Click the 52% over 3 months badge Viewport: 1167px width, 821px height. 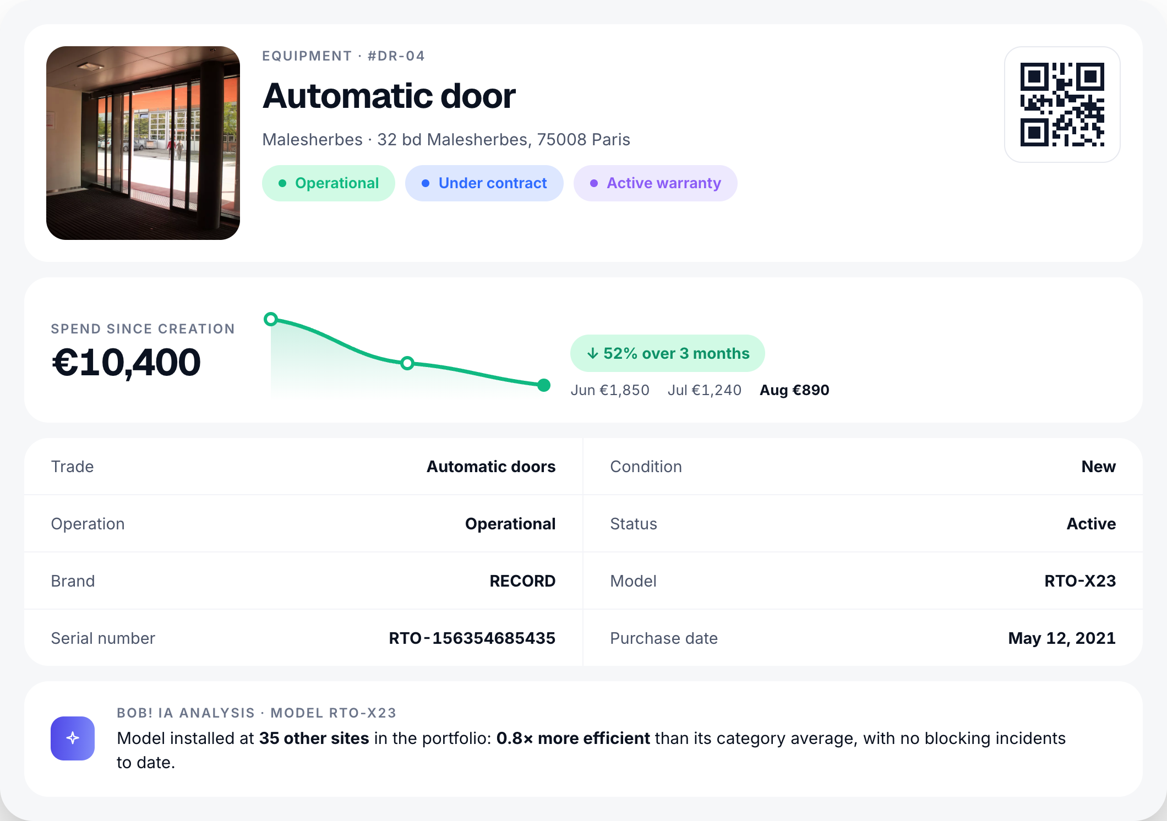tap(668, 353)
